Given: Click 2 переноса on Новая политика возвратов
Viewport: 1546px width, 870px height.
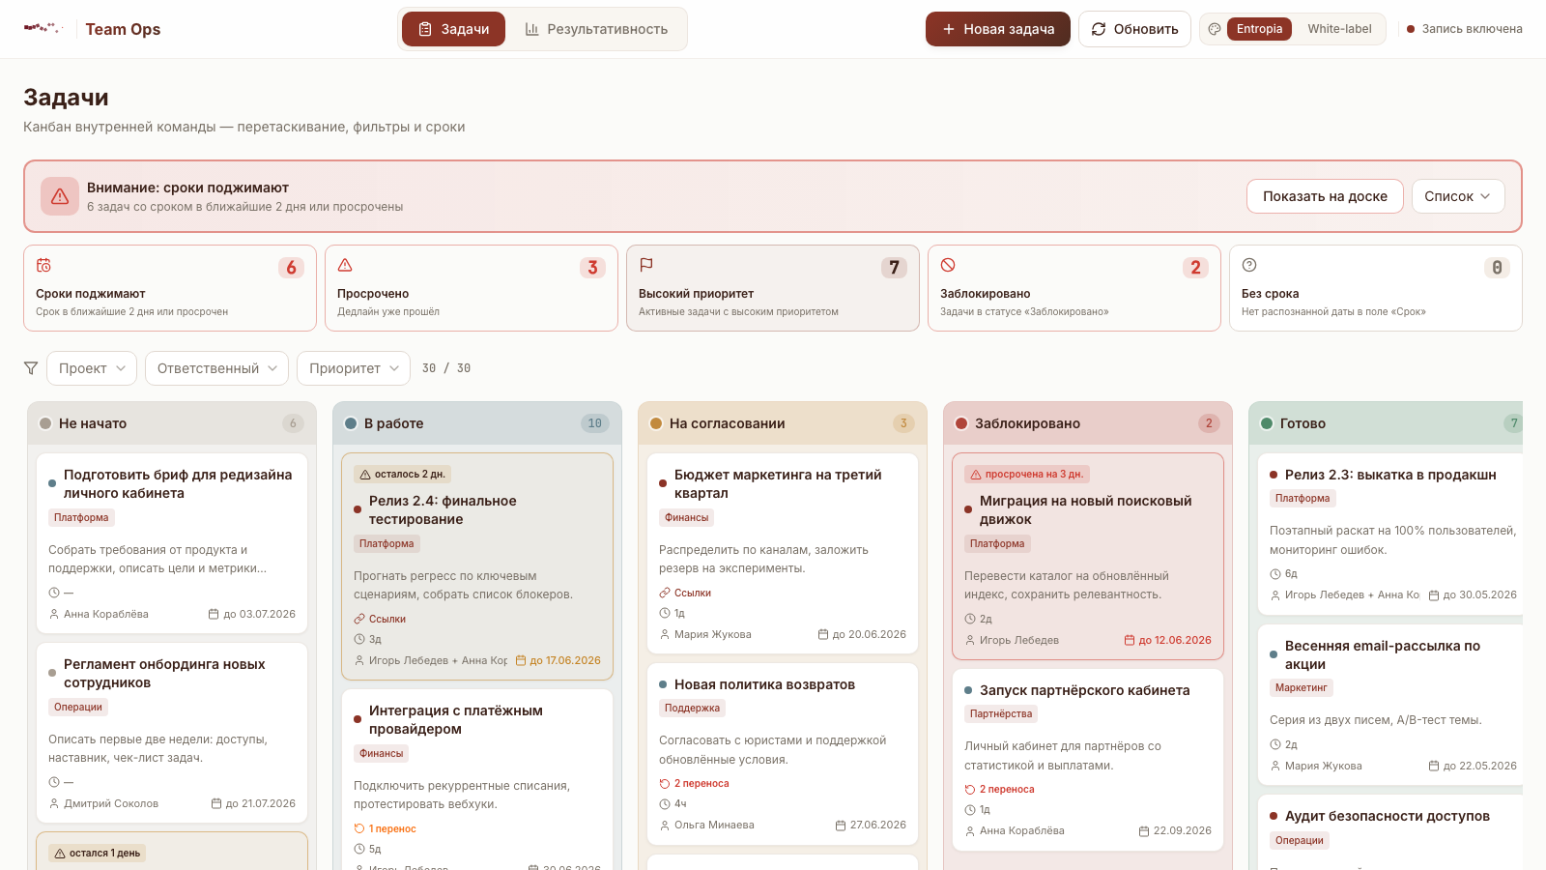Looking at the screenshot, I should [694, 784].
